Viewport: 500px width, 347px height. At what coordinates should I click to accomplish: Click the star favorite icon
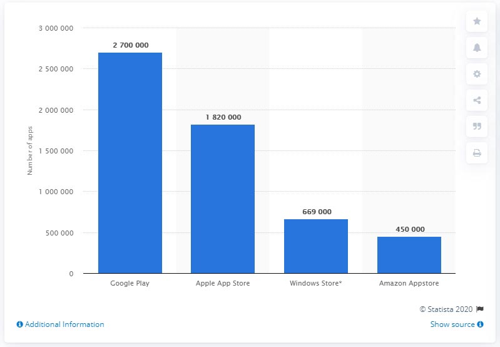click(x=477, y=21)
